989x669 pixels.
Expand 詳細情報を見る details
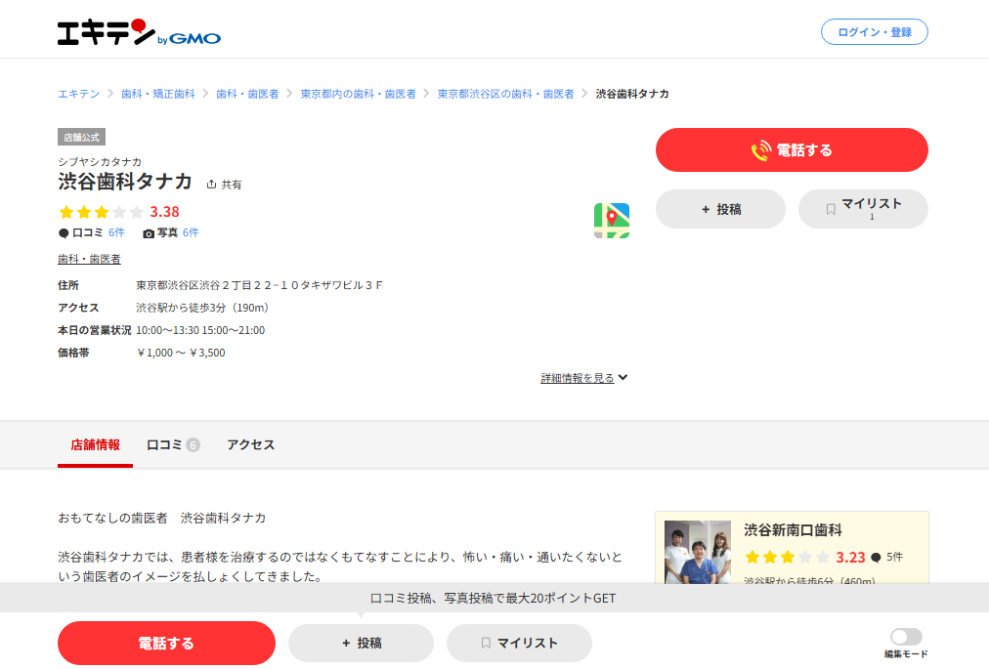coord(584,378)
